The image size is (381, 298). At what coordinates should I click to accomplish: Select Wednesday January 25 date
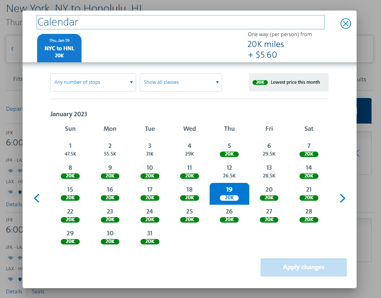point(190,216)
